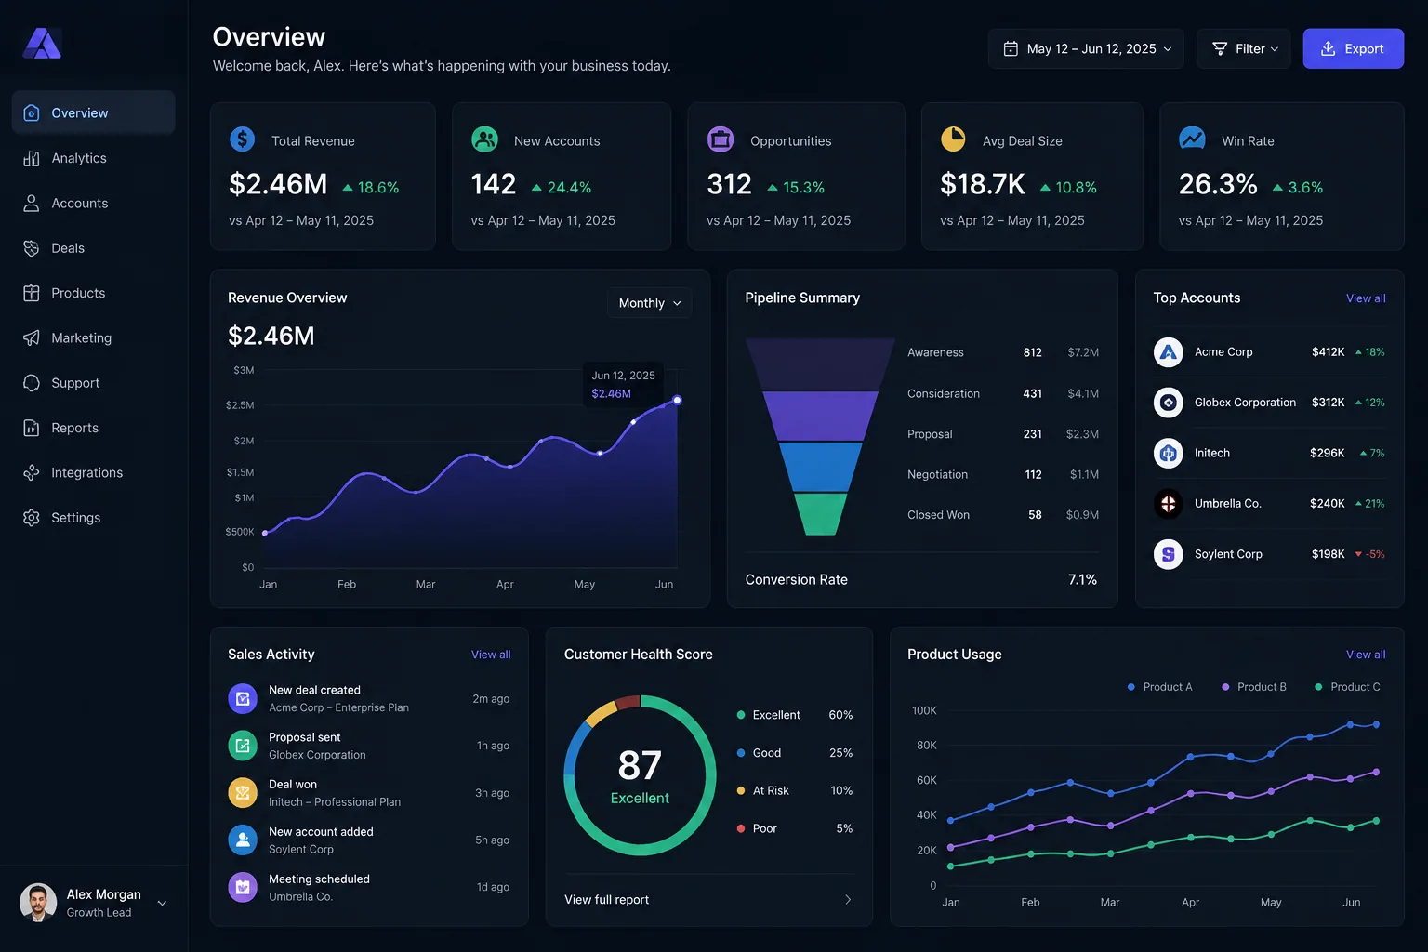Open the Marketing megaphone icon
The width and height of the screenshot is (1428, 952).
[31, 337]
